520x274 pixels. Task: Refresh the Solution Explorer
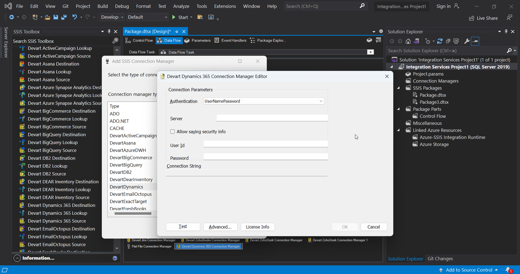pos(440,41)
